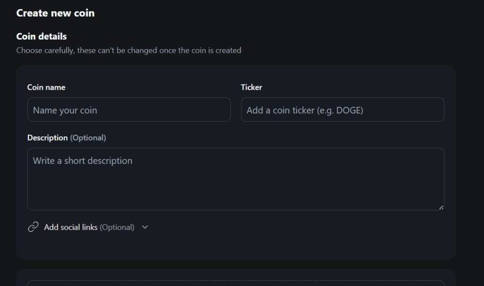Click the Ticker field label
Image resolution: width=484 pixels, height=286 pixels.
[251, 87]
